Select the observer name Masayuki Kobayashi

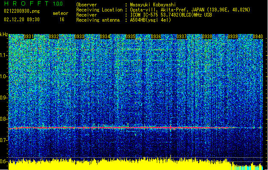(153, 5)
